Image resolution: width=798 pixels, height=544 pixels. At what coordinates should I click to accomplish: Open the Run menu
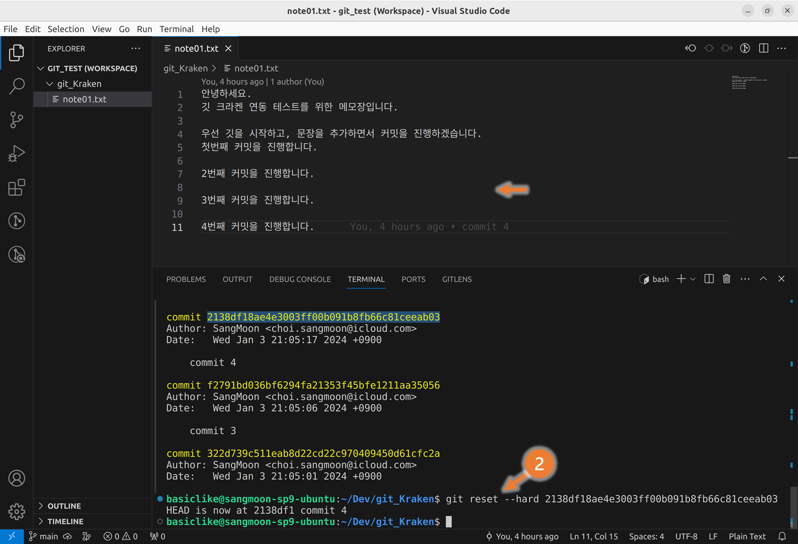[144, 29]
